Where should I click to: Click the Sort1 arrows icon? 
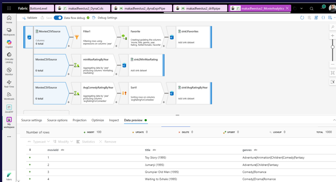point(124,93)
